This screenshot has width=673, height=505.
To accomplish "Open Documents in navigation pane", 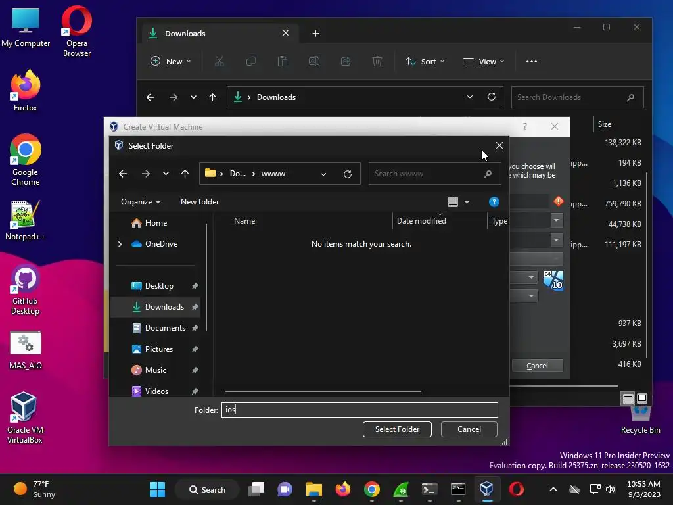I will point(155,328).
